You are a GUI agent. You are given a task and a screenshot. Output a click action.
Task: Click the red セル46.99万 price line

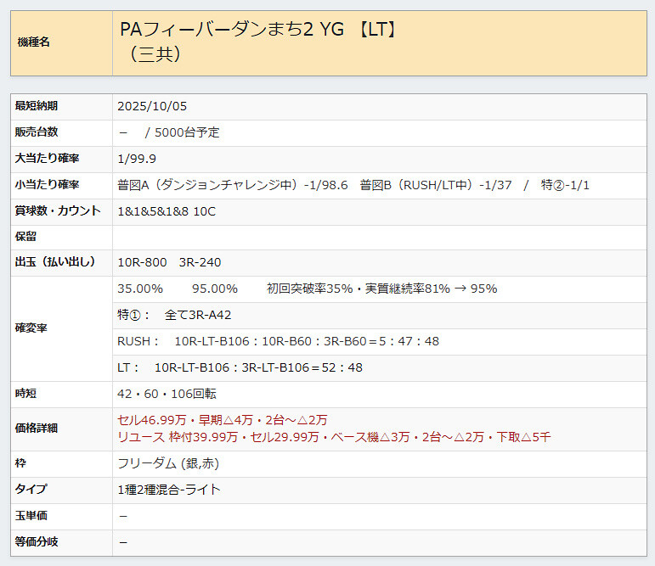coord(222,420)
